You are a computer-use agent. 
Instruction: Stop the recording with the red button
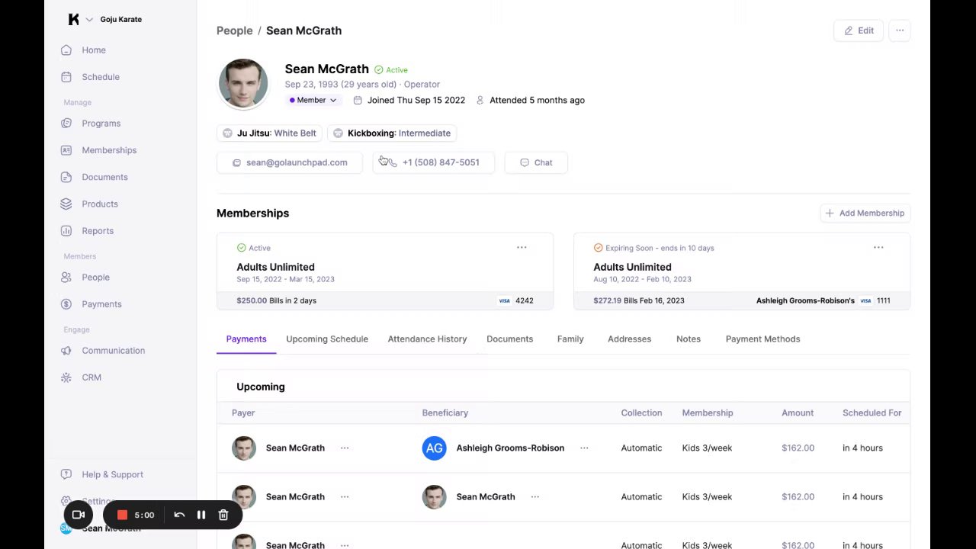[x=122, y=515]
